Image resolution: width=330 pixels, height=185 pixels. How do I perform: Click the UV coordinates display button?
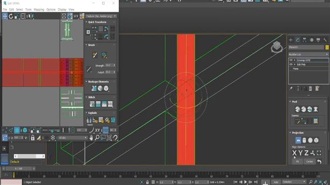point(76,16)
